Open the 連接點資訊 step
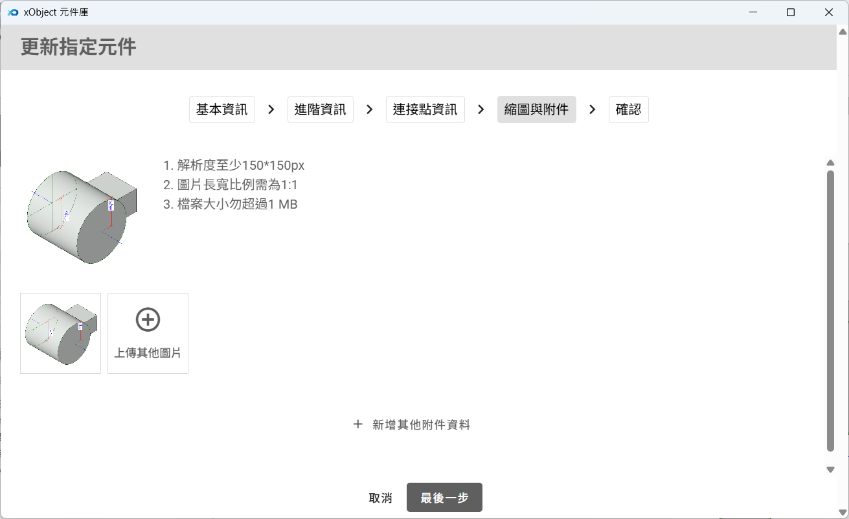 pyautogui.click(x=425, y=110)
